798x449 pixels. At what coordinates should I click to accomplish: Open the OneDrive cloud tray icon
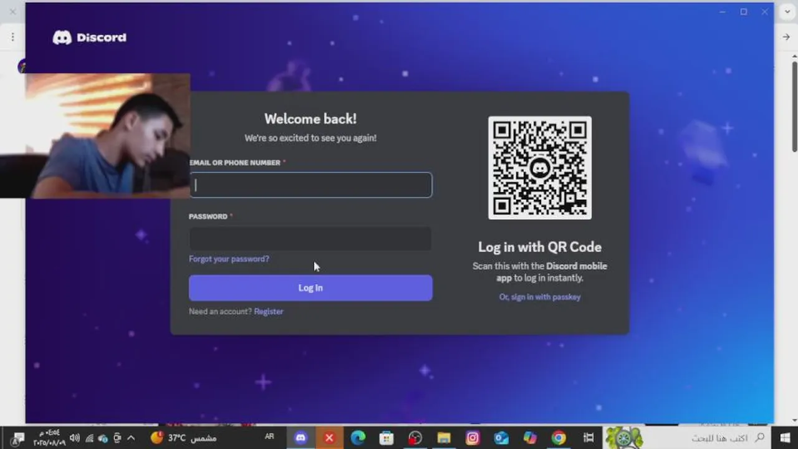tap(103, 438)
